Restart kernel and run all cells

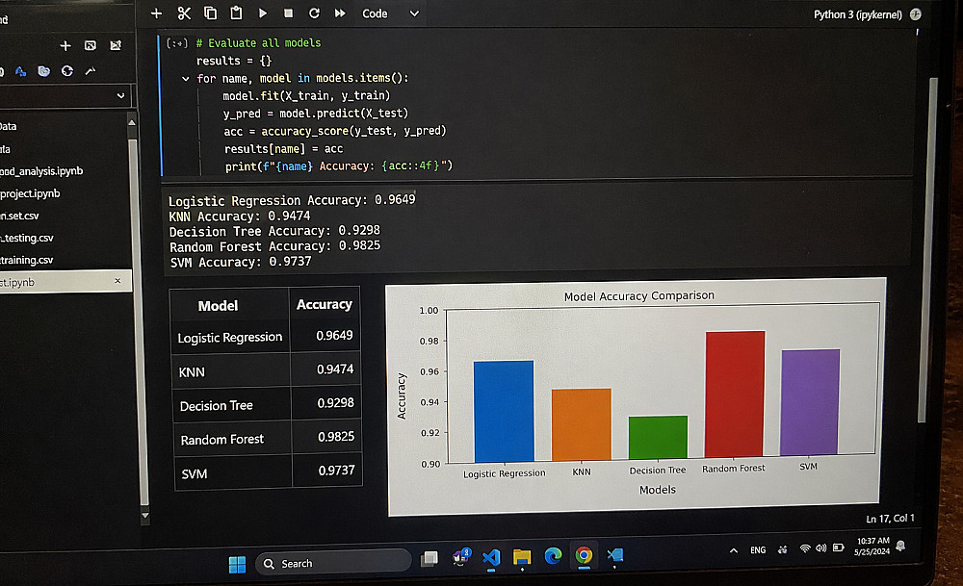340,13
